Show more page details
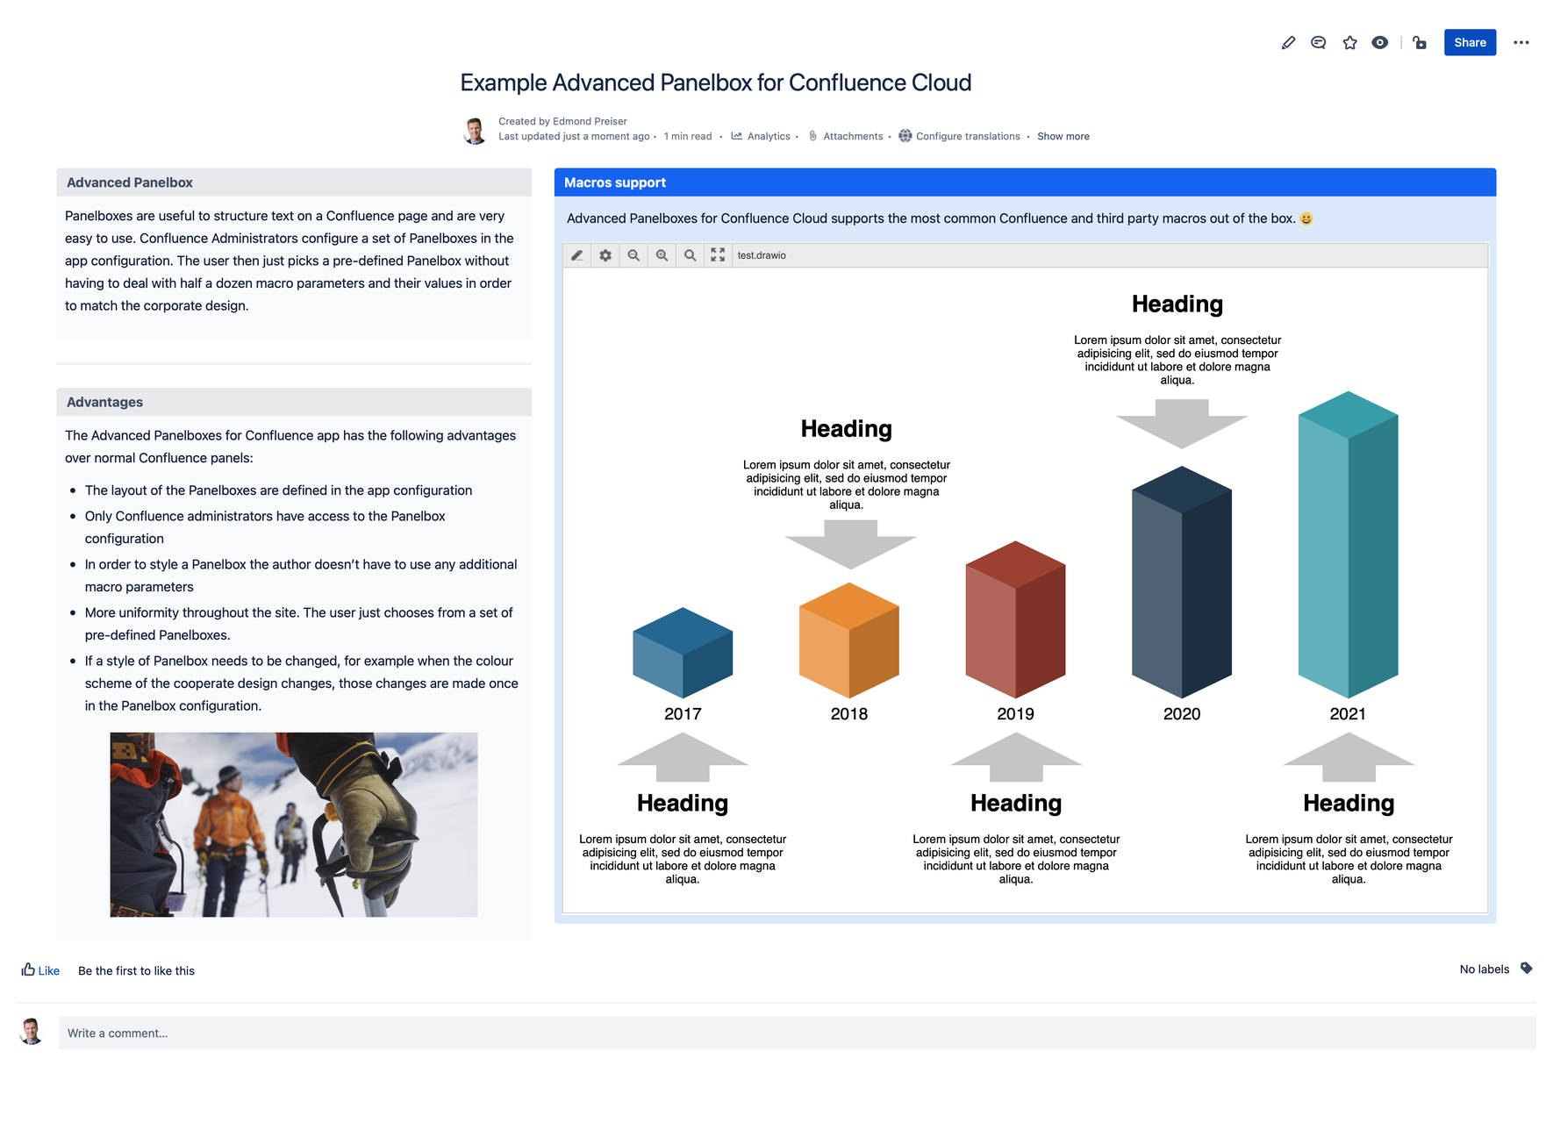This screenshot has width=1553, height=1123. coord(1063,136)
